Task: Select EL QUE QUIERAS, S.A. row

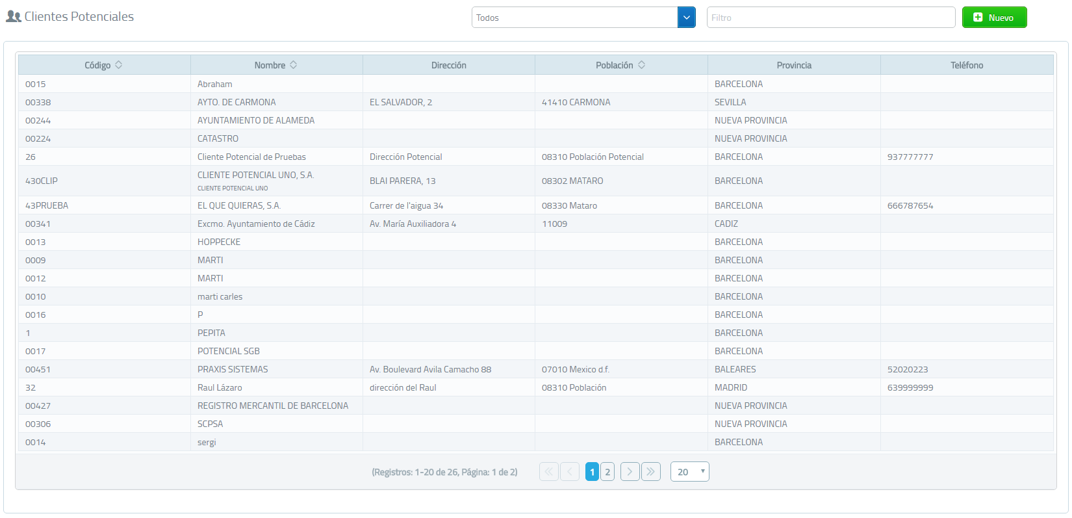Action: [536, 205]
